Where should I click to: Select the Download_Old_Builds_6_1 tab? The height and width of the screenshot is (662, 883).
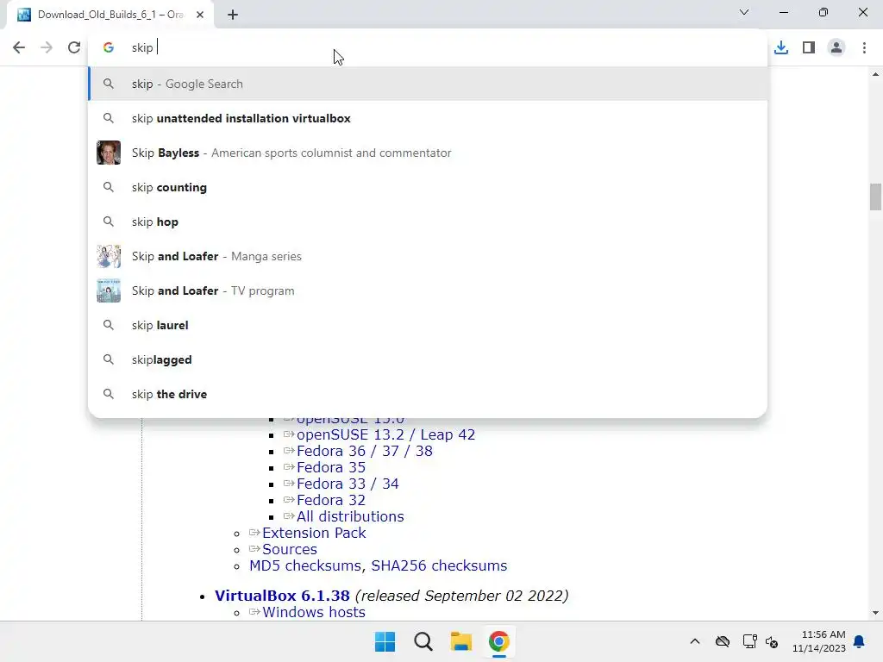click(110, 15)
